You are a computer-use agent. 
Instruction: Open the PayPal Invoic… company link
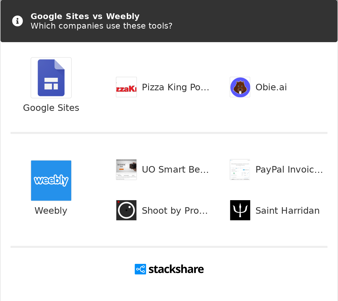coord(289,170)
